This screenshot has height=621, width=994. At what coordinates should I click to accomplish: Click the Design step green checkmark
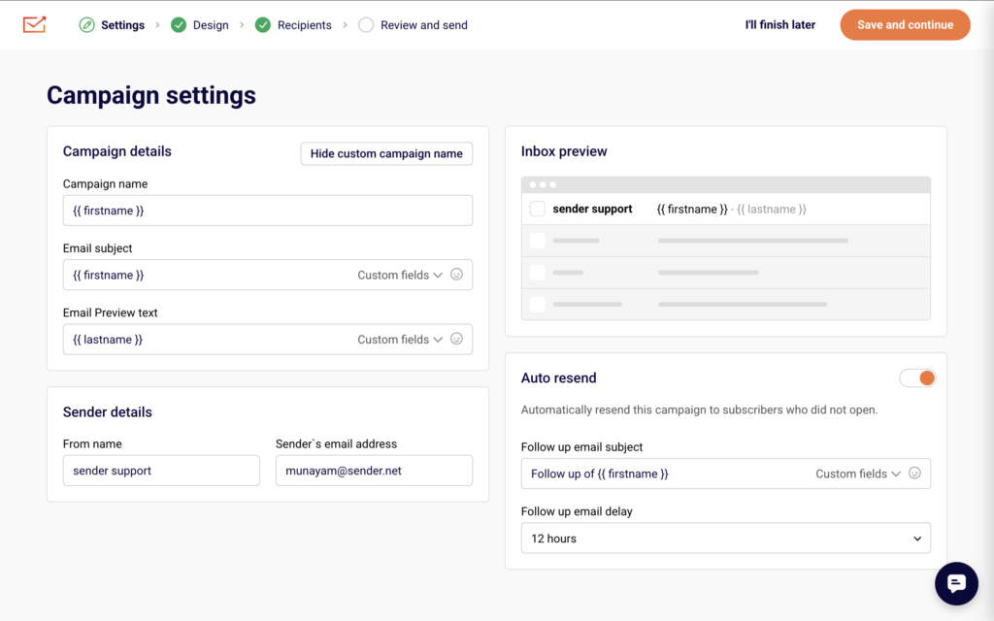point(179,24)
